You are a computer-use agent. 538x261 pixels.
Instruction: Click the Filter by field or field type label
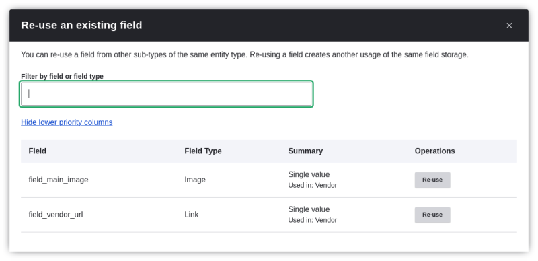62,76
